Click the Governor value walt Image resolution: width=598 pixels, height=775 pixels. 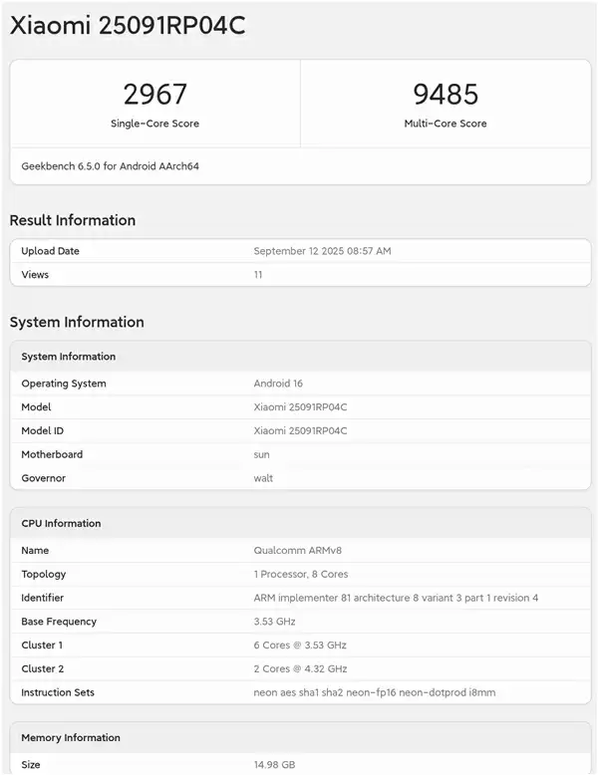click(x=263, y=478)
